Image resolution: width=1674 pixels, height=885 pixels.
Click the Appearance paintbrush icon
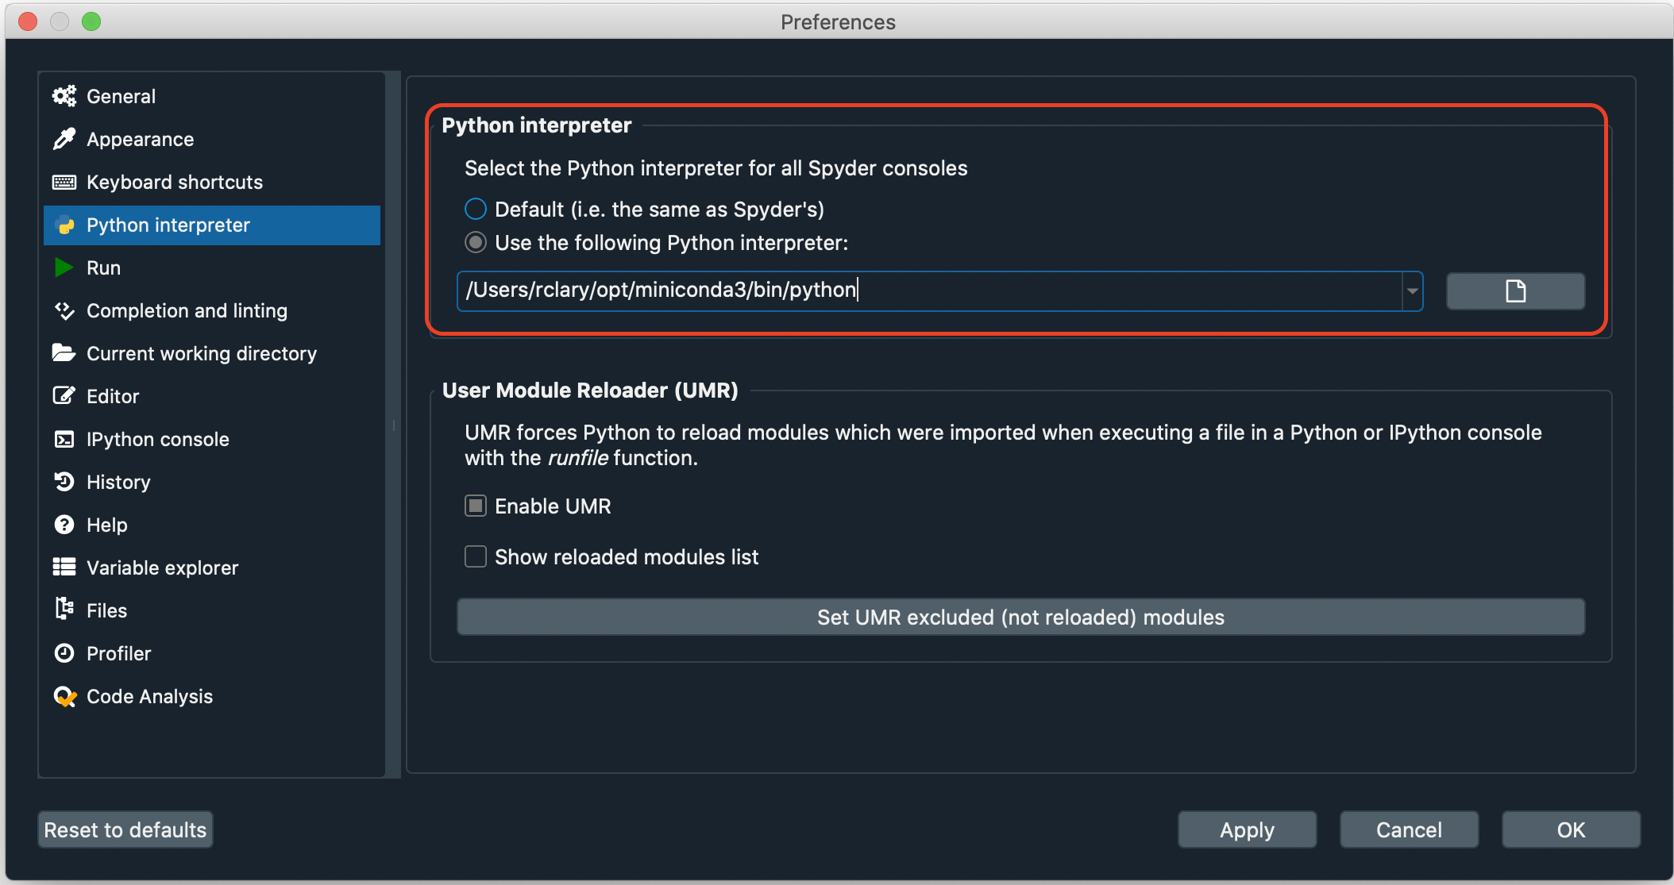click(64, 138)
